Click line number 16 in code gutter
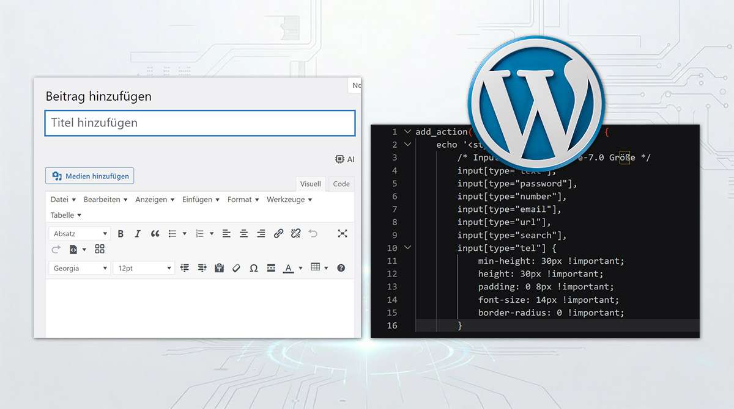734x409 pixels. [x=391, y=325]
